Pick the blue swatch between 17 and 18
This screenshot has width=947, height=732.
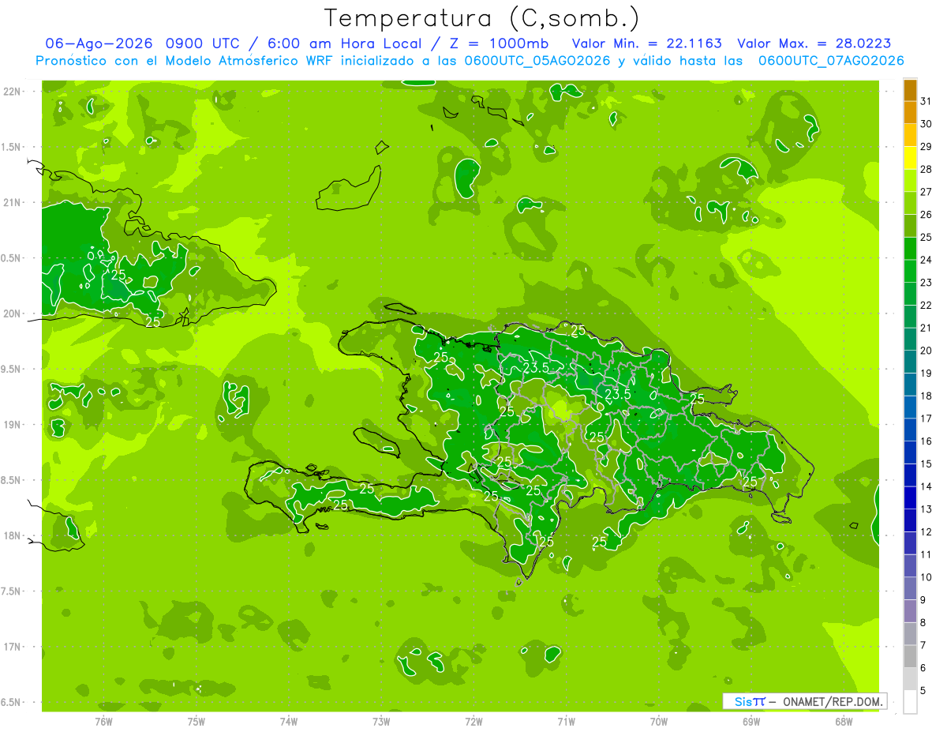pos(910,407)
